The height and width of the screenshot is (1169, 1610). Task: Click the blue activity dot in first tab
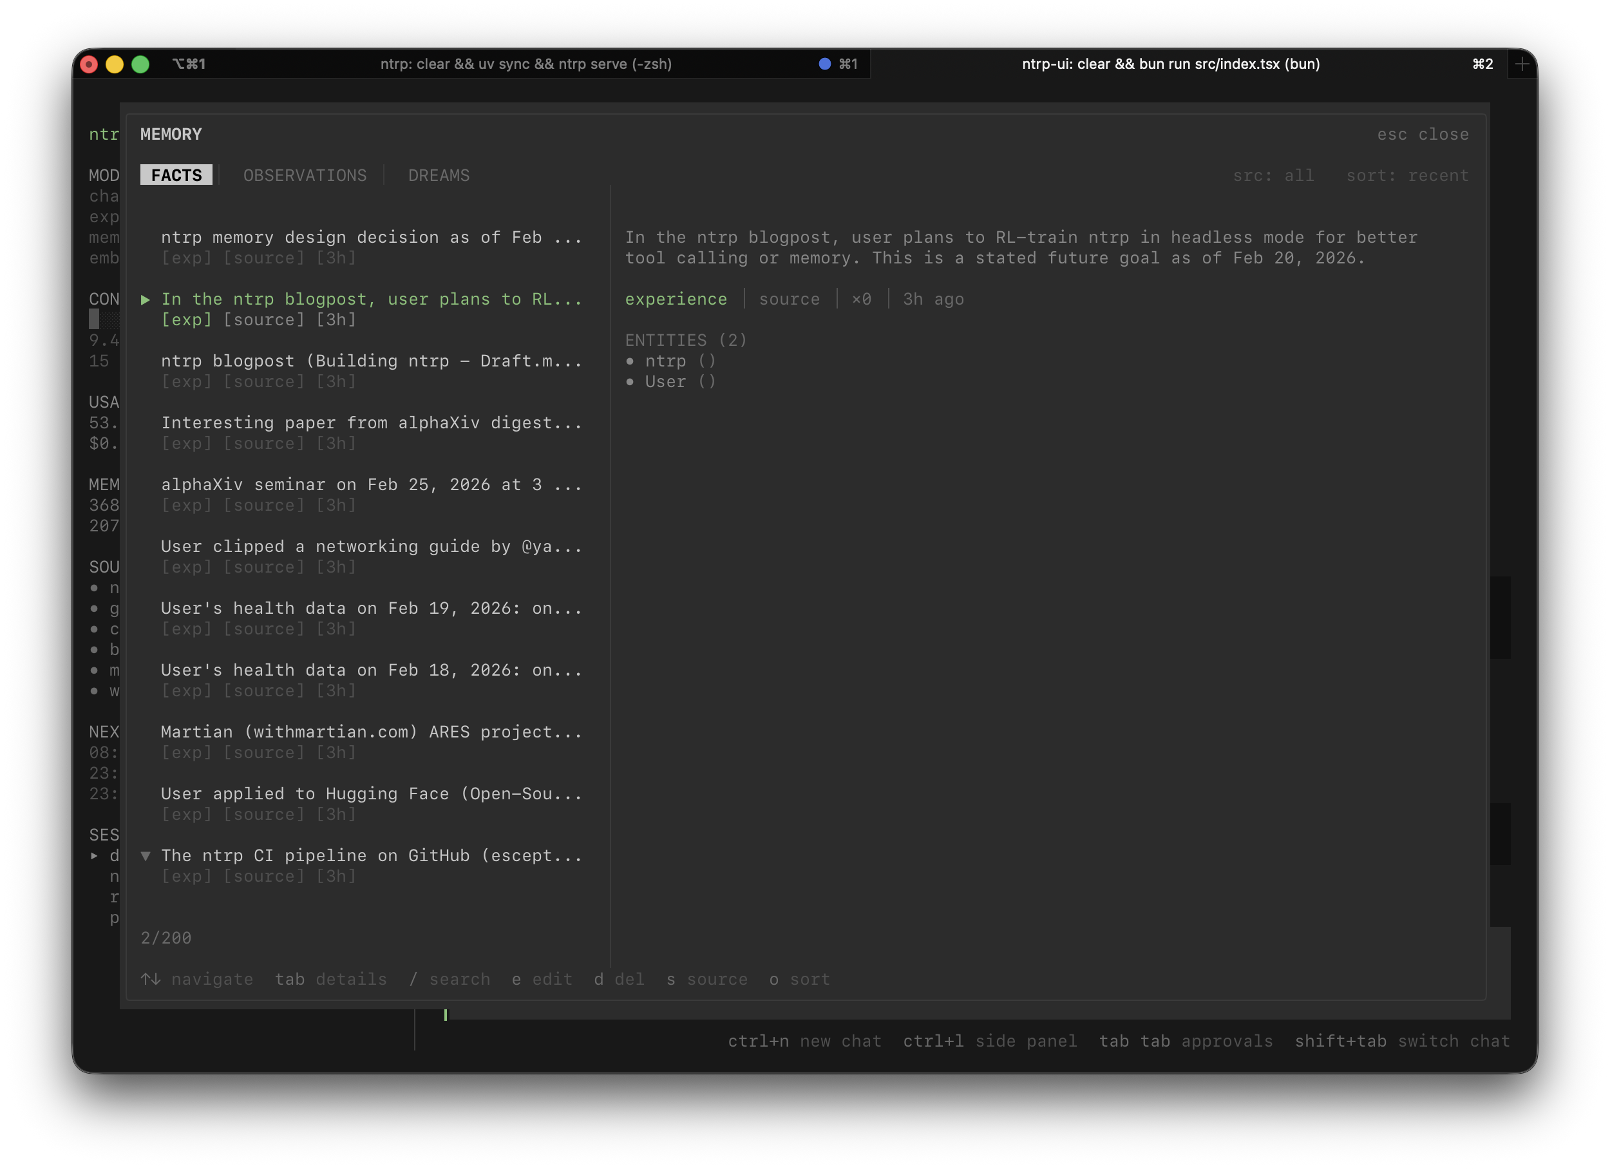pyautogui.click(x=824, y=64)
